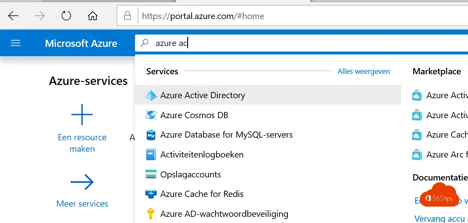Screen dimensions: 468x223
Task: Click the Meer services arrow icon
Action: pos(82,182)
